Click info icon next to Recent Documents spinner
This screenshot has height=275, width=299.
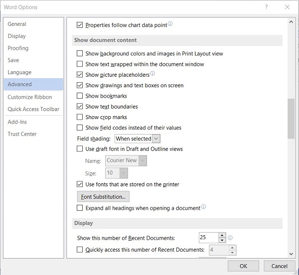pyautogui.click(x=230, y=238)
